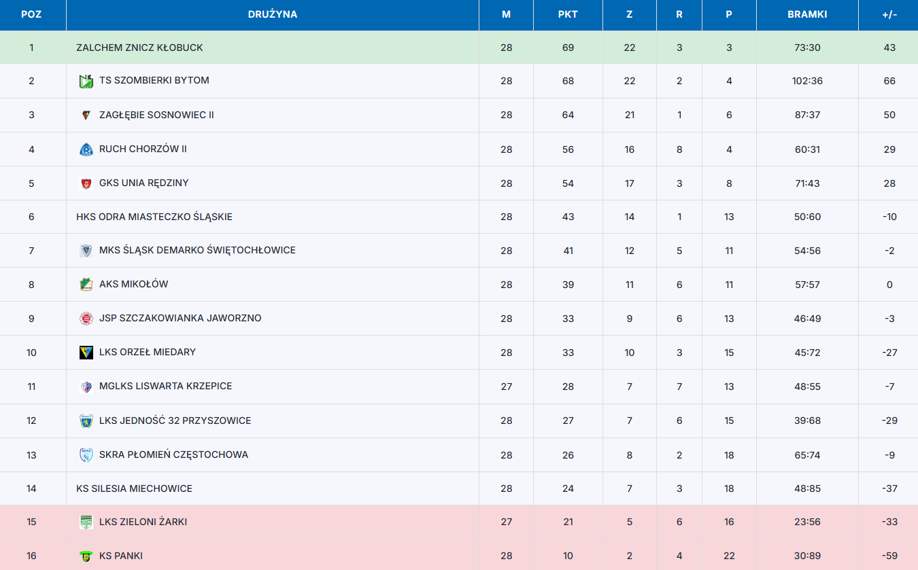Click the POZ column header
918x570 pixels.
[x=31, y=14]
